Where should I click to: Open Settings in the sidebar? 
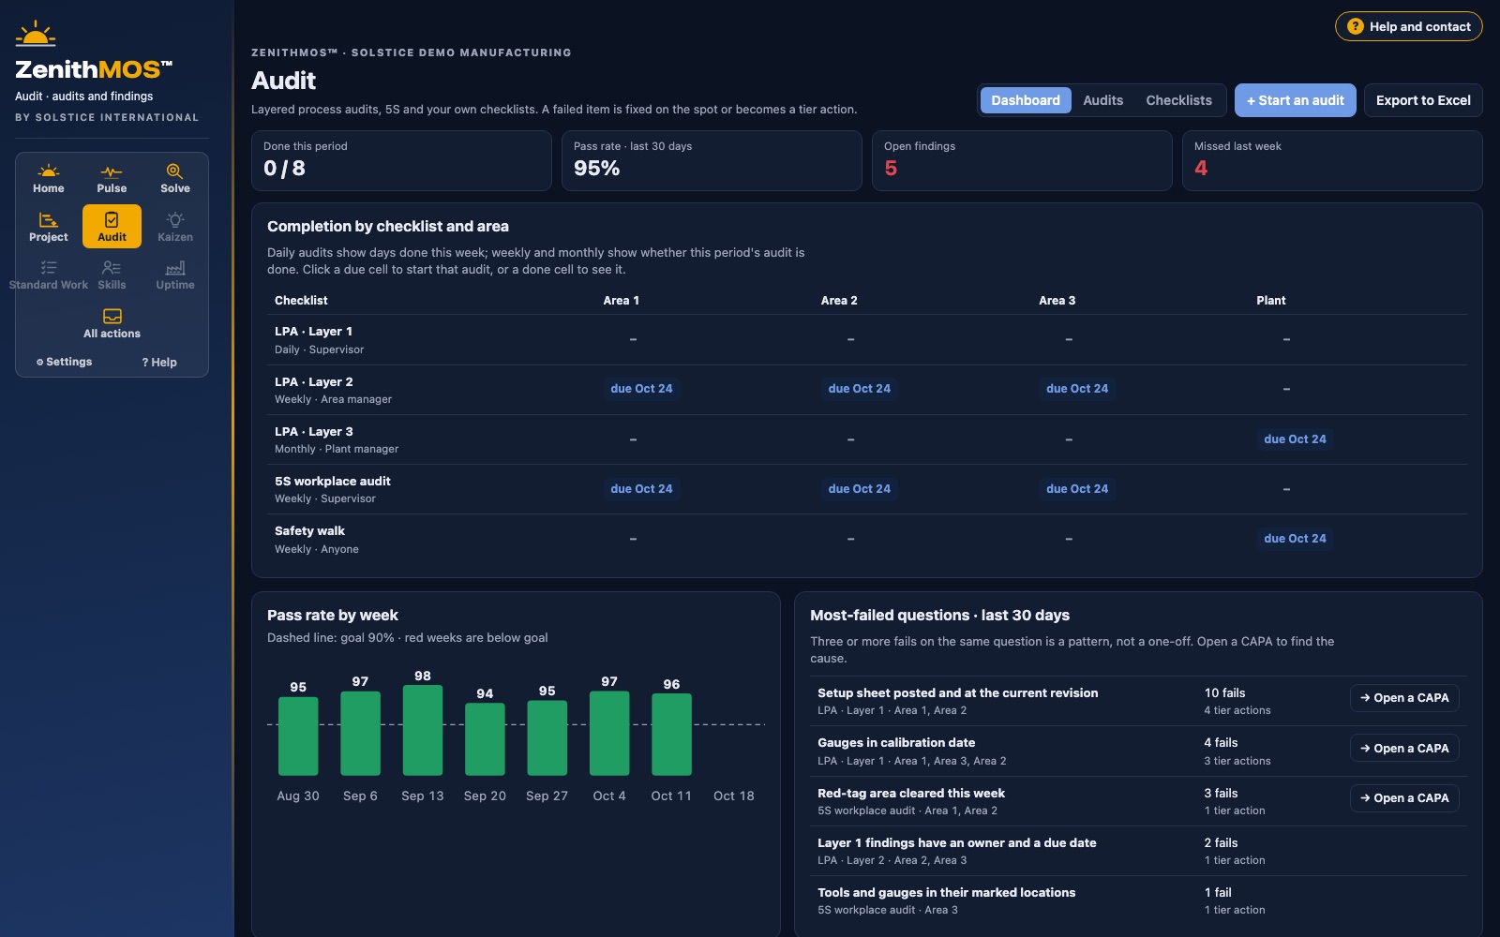[x=64, y=362]
